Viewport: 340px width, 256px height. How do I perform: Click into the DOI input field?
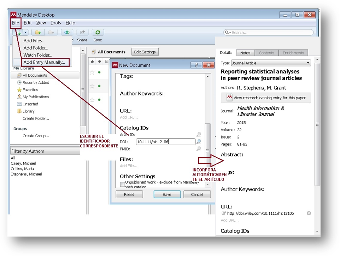tap(165, 142)
